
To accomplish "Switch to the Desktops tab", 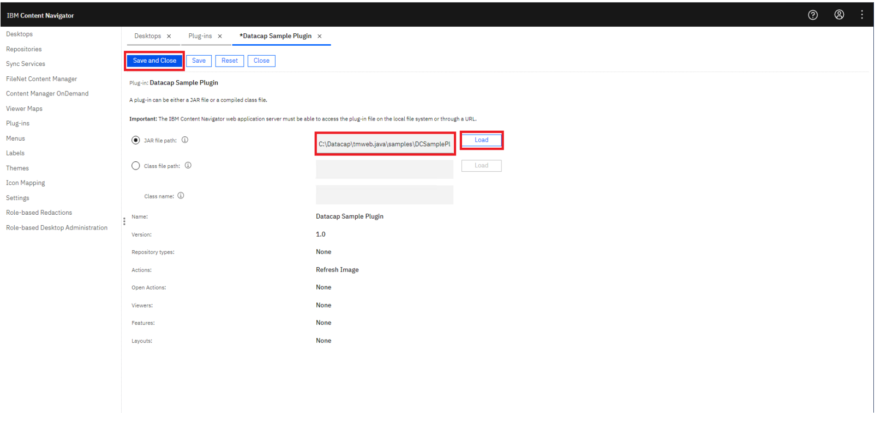I will (147, 36).
